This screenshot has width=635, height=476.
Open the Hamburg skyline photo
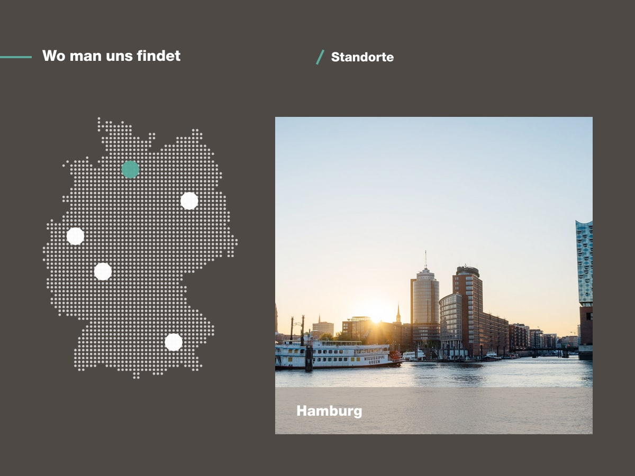(x=434, y=276)
